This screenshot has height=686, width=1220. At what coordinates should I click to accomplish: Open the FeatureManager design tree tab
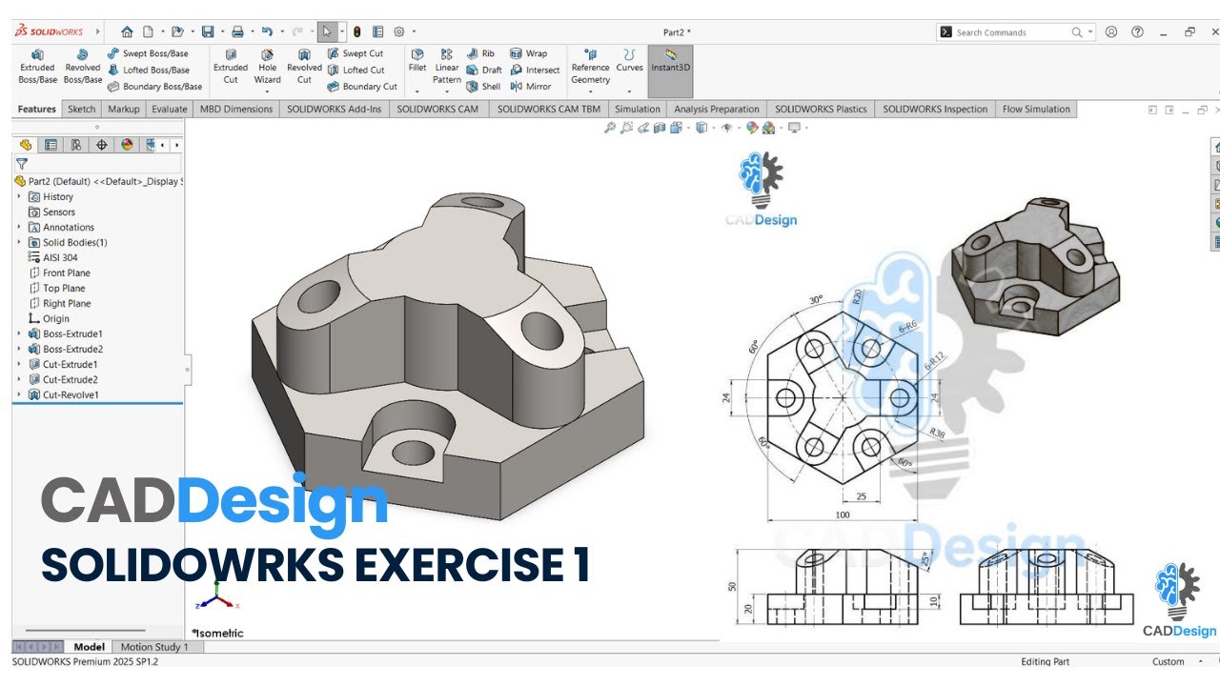coord(26,145)
